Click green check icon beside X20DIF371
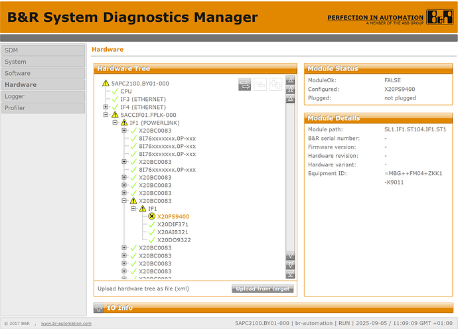458x329 pixels. tap(152, 224)
